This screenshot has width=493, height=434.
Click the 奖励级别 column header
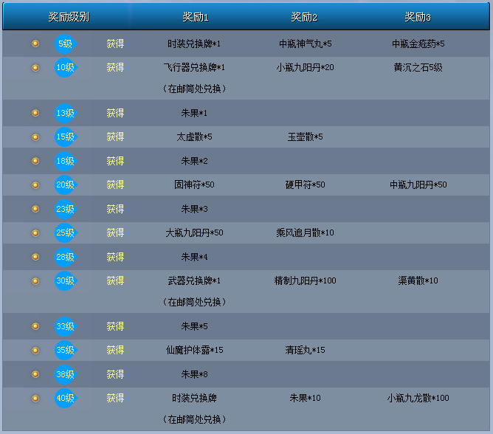pos(69,17)
